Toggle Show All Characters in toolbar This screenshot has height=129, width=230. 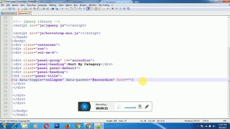84,9
